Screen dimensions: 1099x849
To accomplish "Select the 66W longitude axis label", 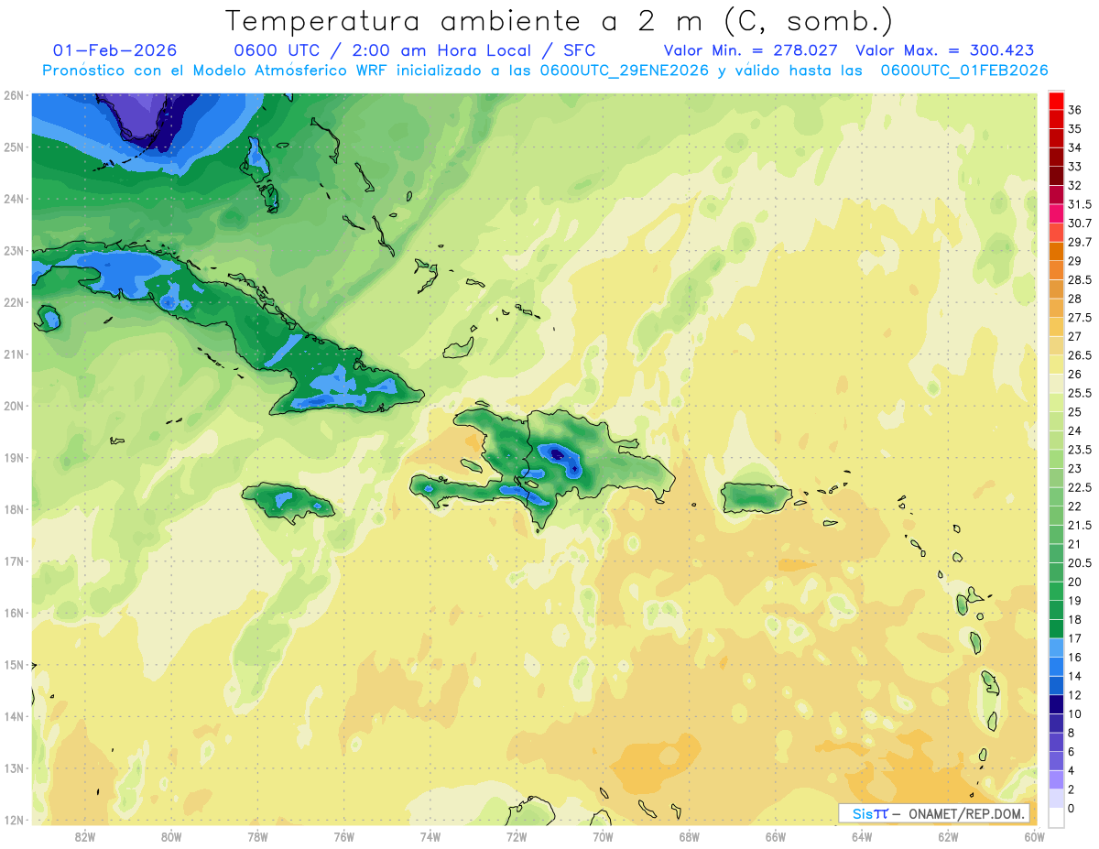I will (776, 837).
